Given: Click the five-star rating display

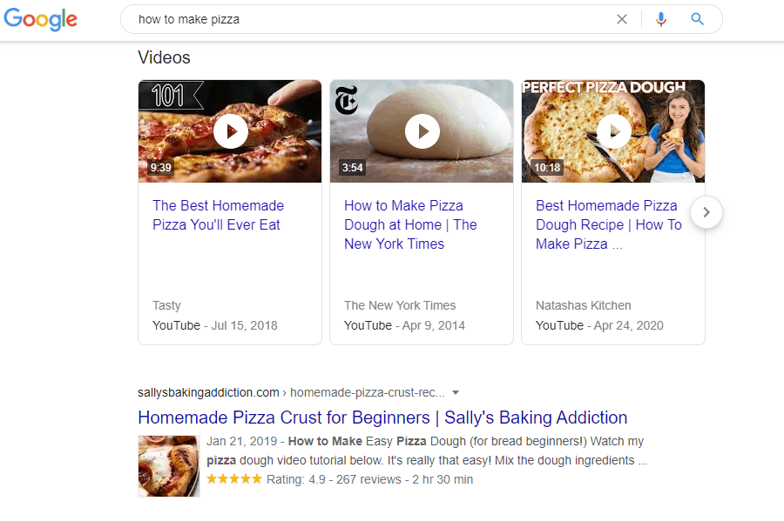Looking at the screenshot, I should (x=233, y=479).
